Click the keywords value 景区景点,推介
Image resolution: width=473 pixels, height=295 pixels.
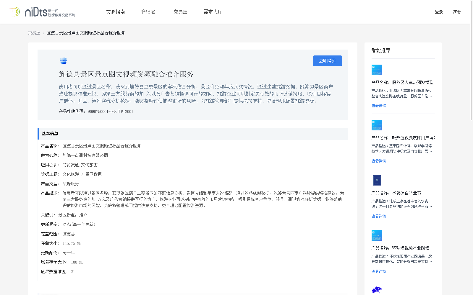click(73, 215)
